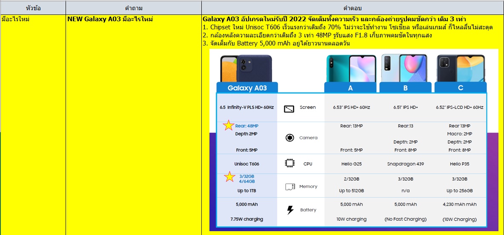
Task: Select the cell containing only มีอะไรใหม่
Action: pyautogui.click(x=33, y=125)
